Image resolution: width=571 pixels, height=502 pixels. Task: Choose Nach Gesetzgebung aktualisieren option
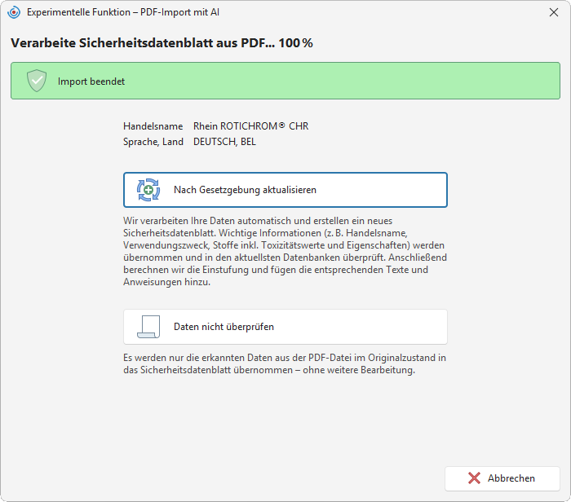(285, 190)
